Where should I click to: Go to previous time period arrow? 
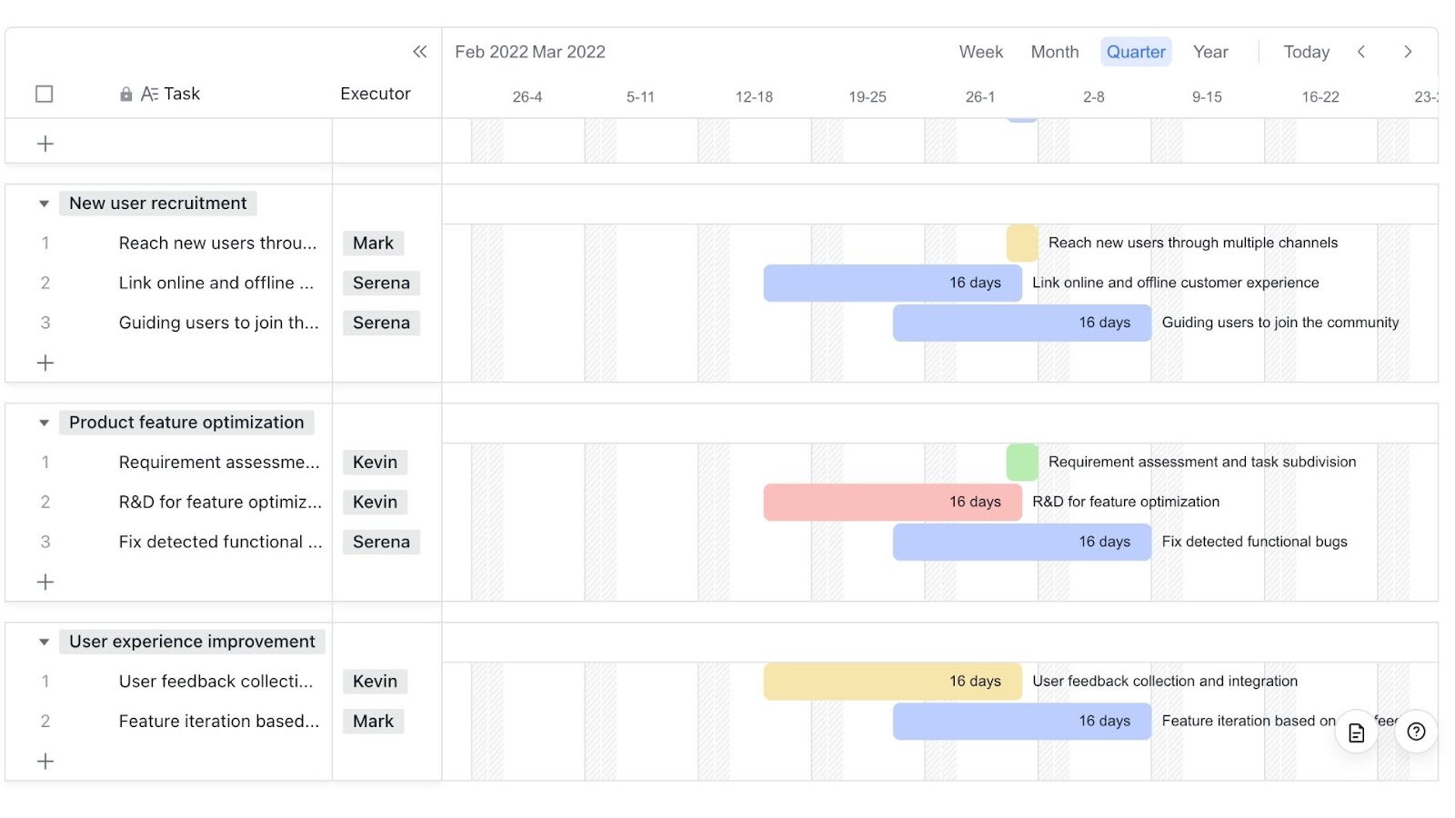[1361, 52]
